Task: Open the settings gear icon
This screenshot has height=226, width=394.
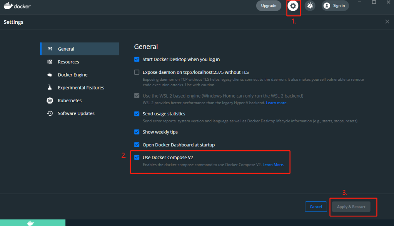Action: (x=293, y=6)
